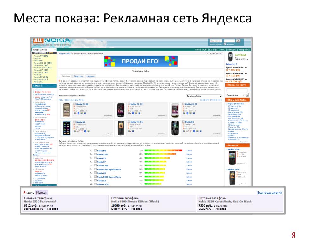Open 'Nokia 5530 XpressMusic, Red On Black' offer
Viewport: 324px width, 243px height.
pyautogui.click(x=225, y=202)
